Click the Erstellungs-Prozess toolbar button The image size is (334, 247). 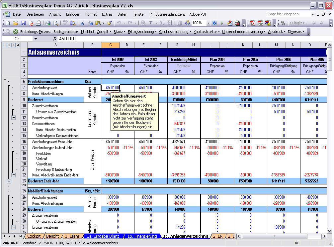36,32
